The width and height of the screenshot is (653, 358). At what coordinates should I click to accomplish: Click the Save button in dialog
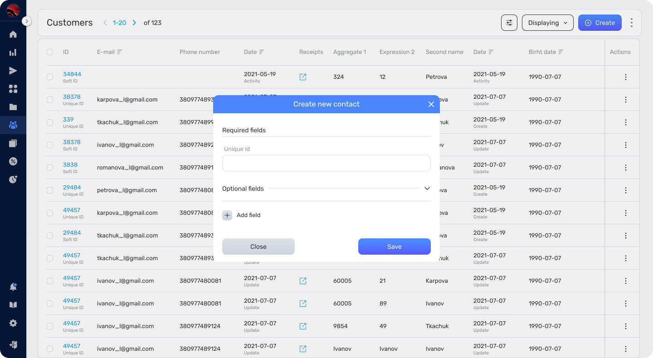395,247
